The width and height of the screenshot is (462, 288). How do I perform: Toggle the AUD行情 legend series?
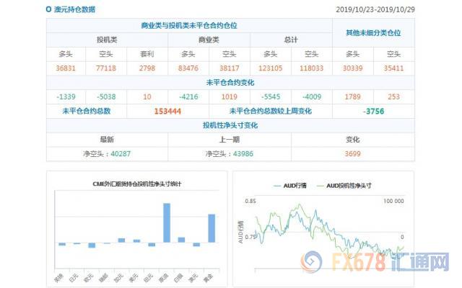[x=290, y=186]
